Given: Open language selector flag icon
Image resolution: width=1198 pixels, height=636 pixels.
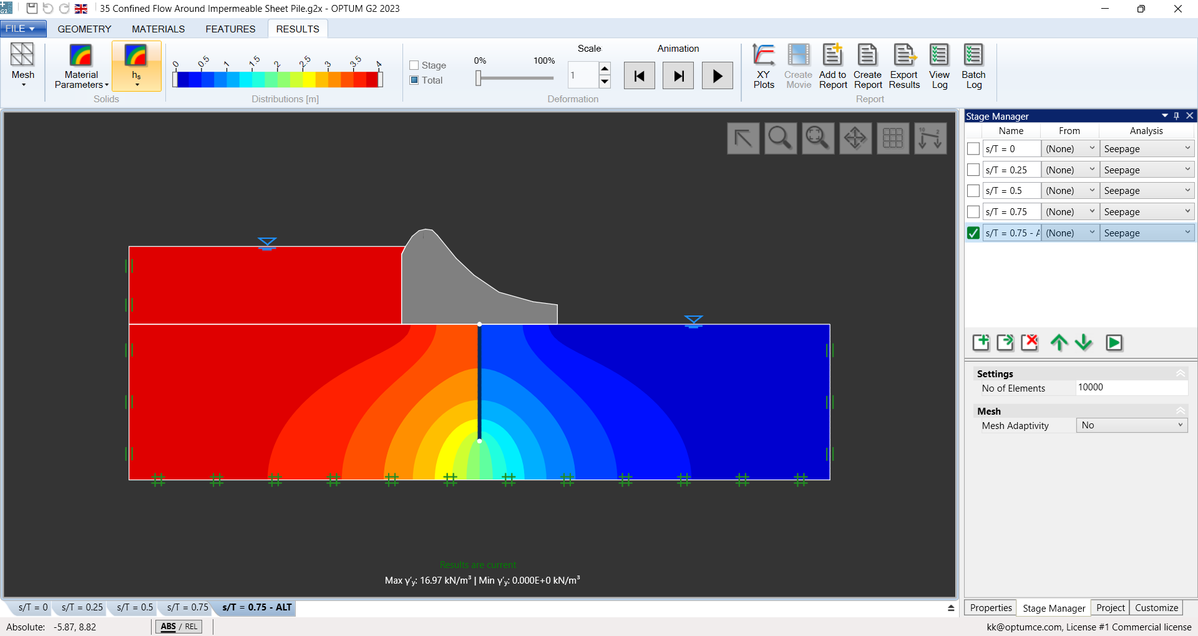Looking at the screenshot, I should point(81,9).
